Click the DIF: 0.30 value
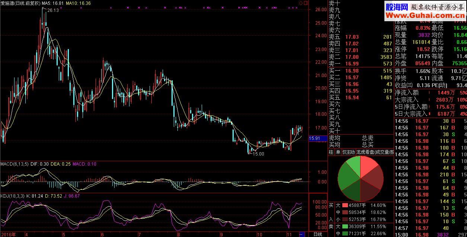 pyautogui.click(x=39, y=164)
